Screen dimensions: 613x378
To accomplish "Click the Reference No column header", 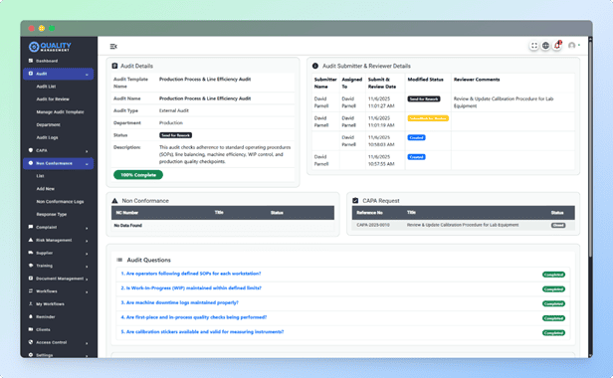I will [x=369, y=213].
